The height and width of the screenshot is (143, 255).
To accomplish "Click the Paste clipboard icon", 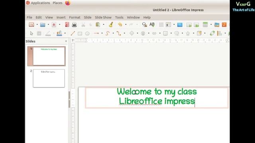I will point(98,25).
